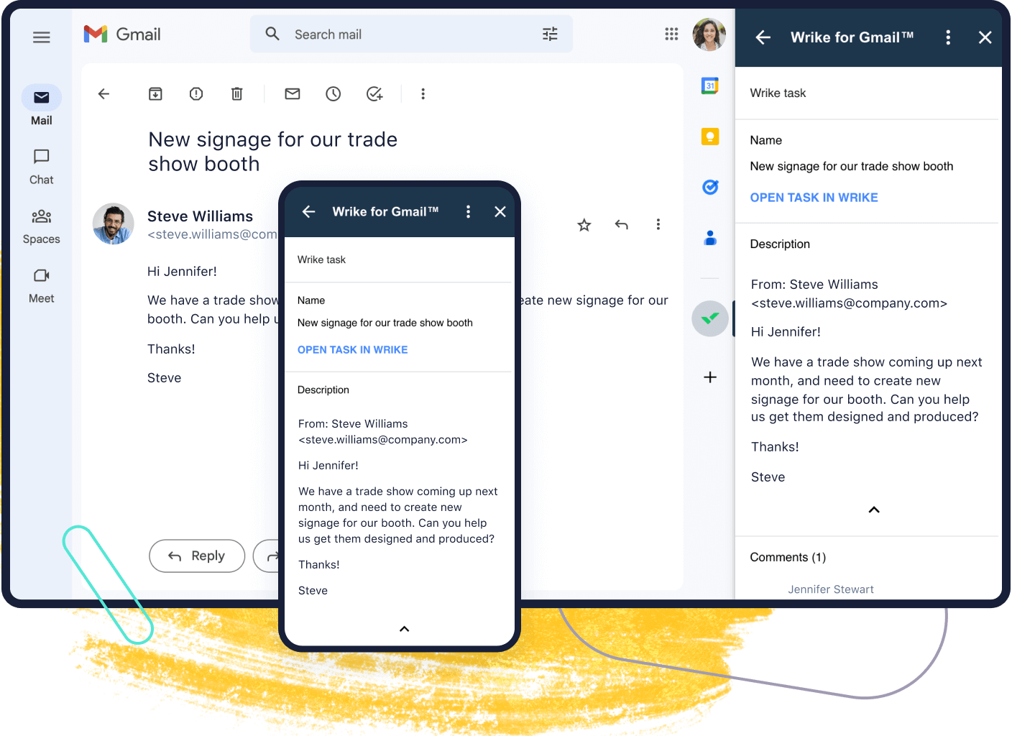Open Google Keep side panel icon
Viewport: 1012px width, 736px height.
point(710,137)
